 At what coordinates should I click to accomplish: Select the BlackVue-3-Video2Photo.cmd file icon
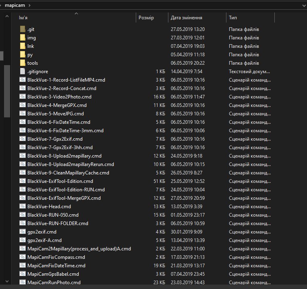click(x=23, y=96)
